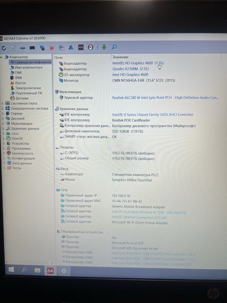Open Intel(R) HD Graphics 4600 (1 ГБ) link

point(138,63)
